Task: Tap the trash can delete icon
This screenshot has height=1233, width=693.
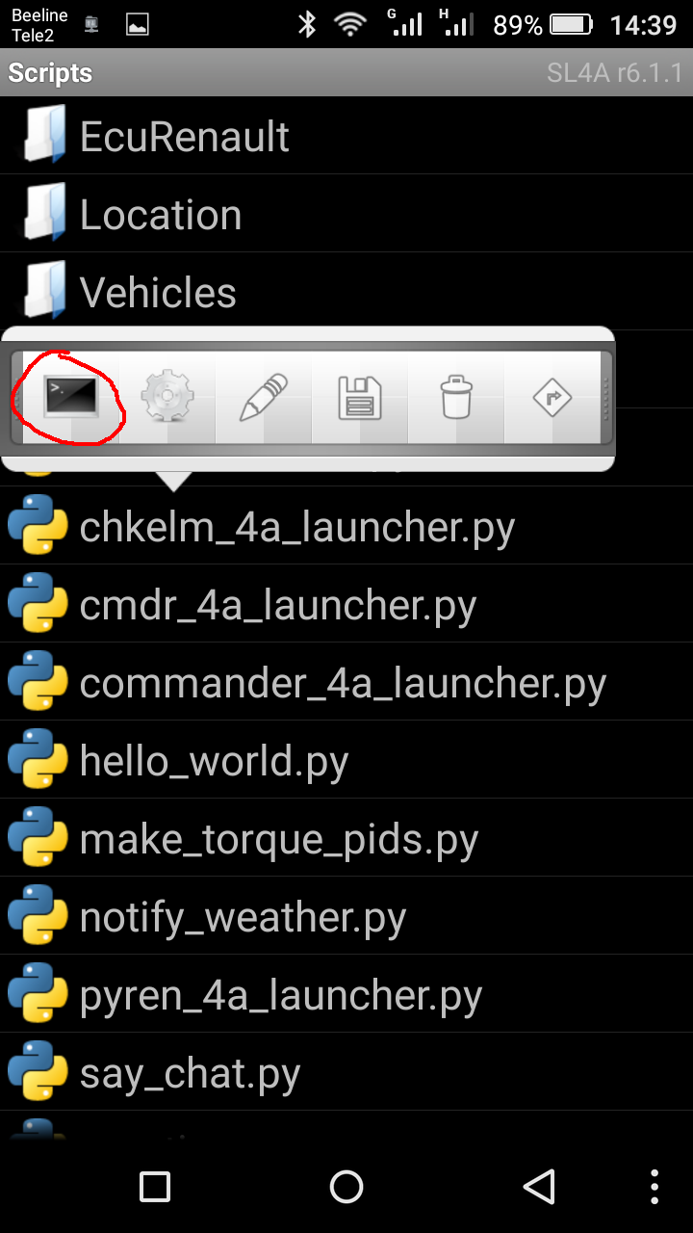Action: pyautogui.click(x=456, y=397)
